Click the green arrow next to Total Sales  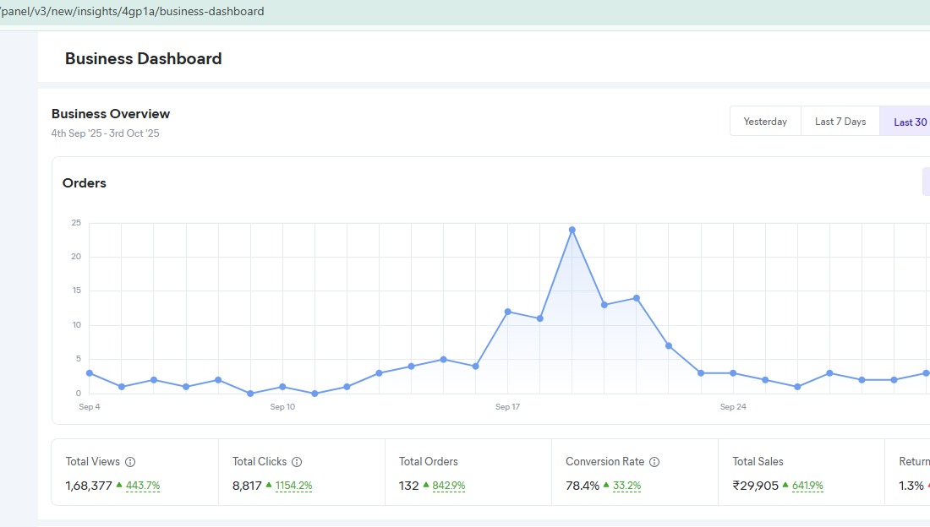click(785, 485)
